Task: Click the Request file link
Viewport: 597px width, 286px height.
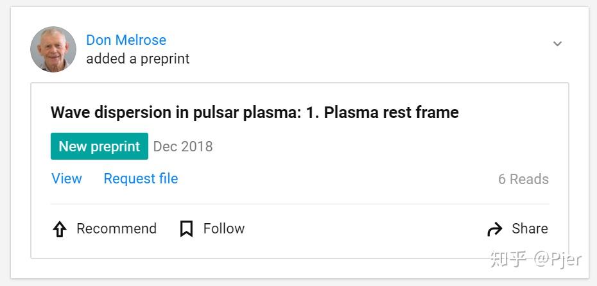Action: 141,178
